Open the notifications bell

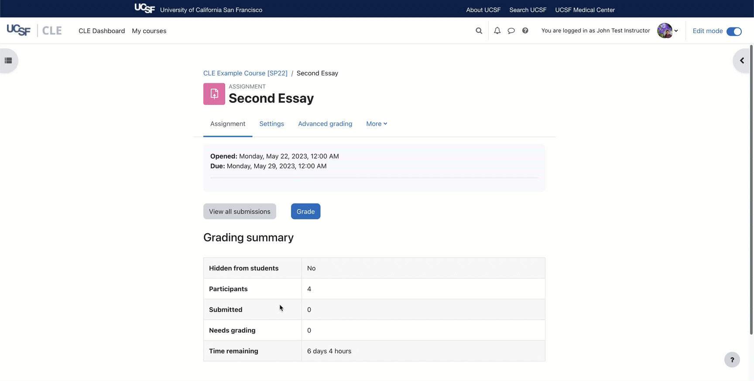497,31
